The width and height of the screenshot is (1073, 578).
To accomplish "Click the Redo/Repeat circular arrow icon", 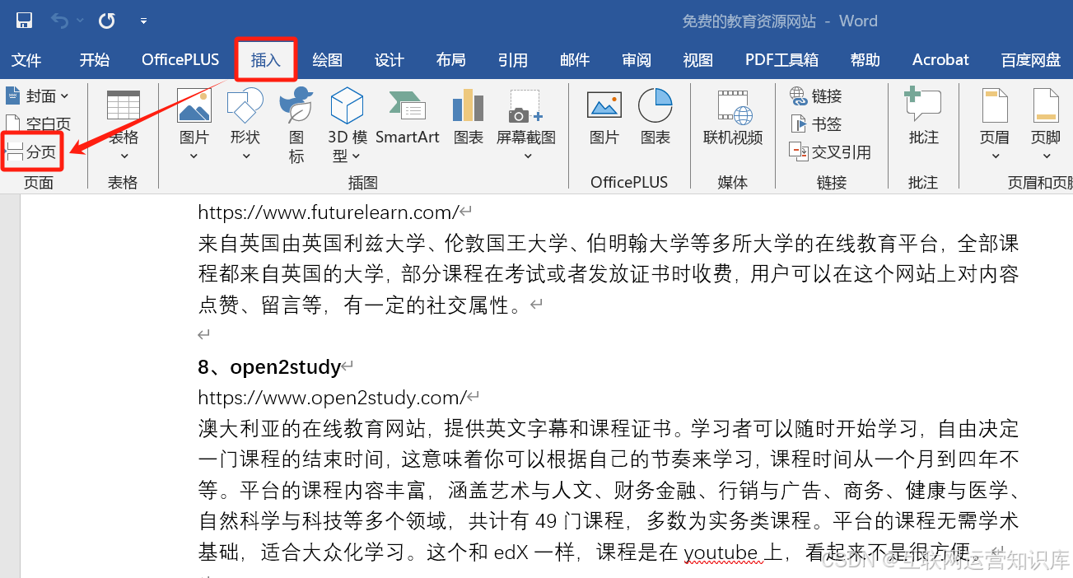I will point(107,21).
